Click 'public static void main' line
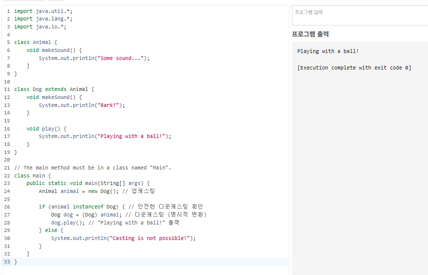This screenshot has width=428, height=275. [88, 183]
